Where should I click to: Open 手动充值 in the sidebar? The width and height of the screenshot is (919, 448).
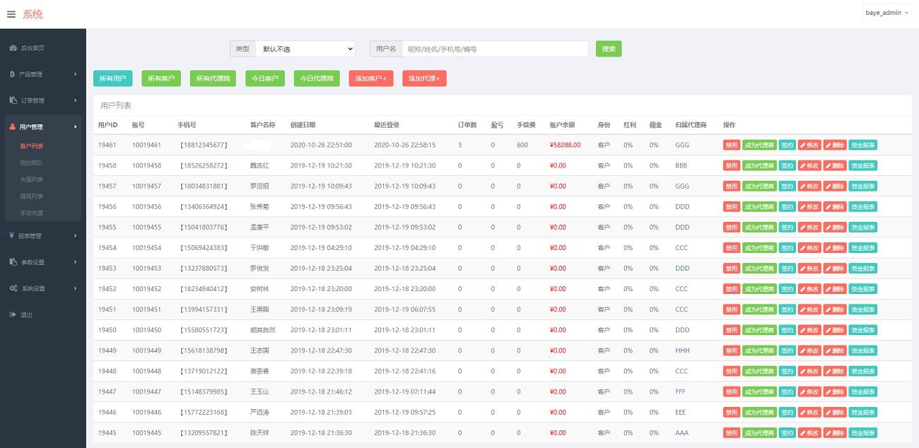pyautogui.click(x=32, y=213)
